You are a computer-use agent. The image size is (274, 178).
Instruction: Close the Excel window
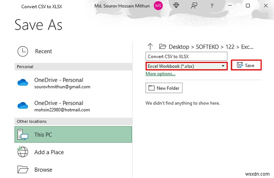[x=266, y=5]
